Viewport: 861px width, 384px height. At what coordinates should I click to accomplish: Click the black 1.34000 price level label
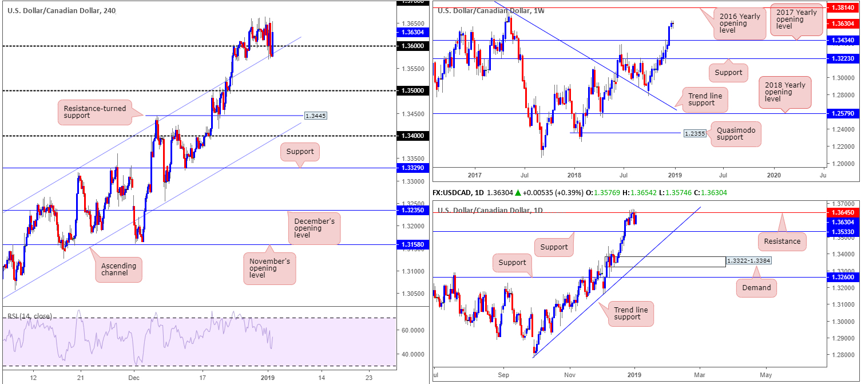click(x=412, y=136)
